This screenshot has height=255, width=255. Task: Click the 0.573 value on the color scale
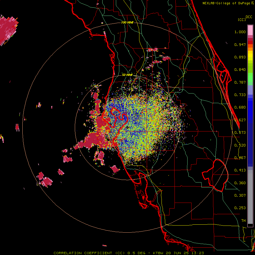pos(240,133)
